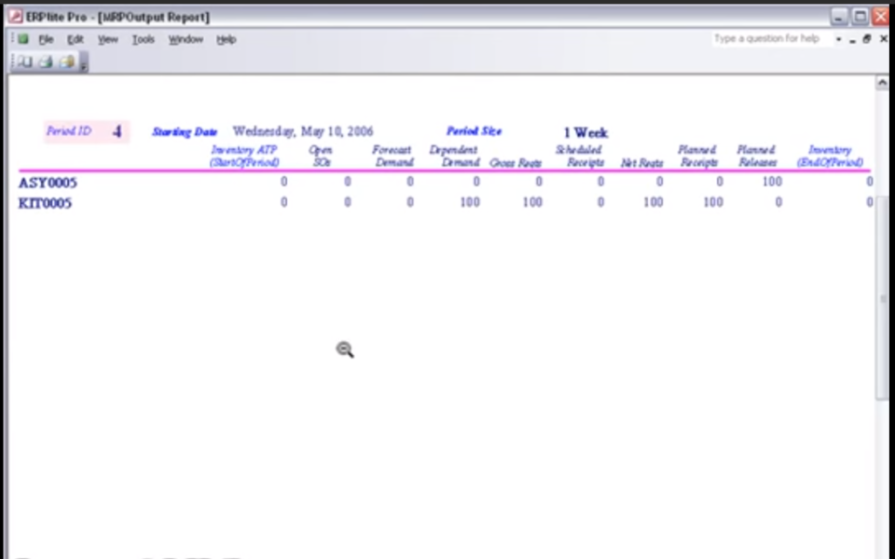Image resolution: width=895 pixels, height=559 pixels.
Task: Click the Inventory ATP (StartOfPeriod) column header
Action: tap(244, 157)
